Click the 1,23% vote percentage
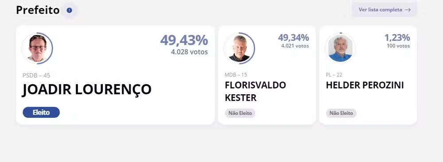The width and height of the screenshot is (443, 162). click(x=397, y=38)
